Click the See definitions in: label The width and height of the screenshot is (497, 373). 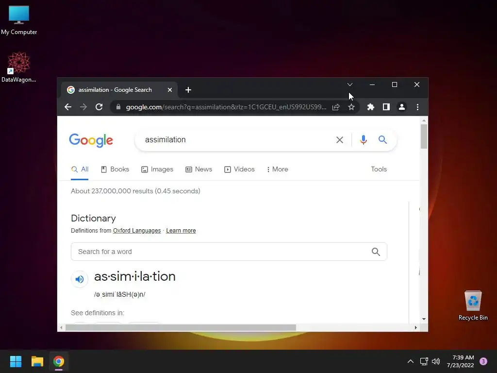(x=98, y=313)
